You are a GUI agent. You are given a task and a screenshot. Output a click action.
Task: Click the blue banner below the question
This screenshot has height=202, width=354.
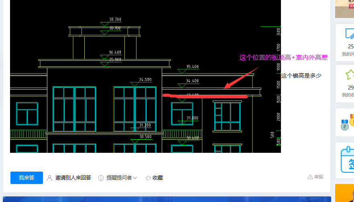pos(167,199)
